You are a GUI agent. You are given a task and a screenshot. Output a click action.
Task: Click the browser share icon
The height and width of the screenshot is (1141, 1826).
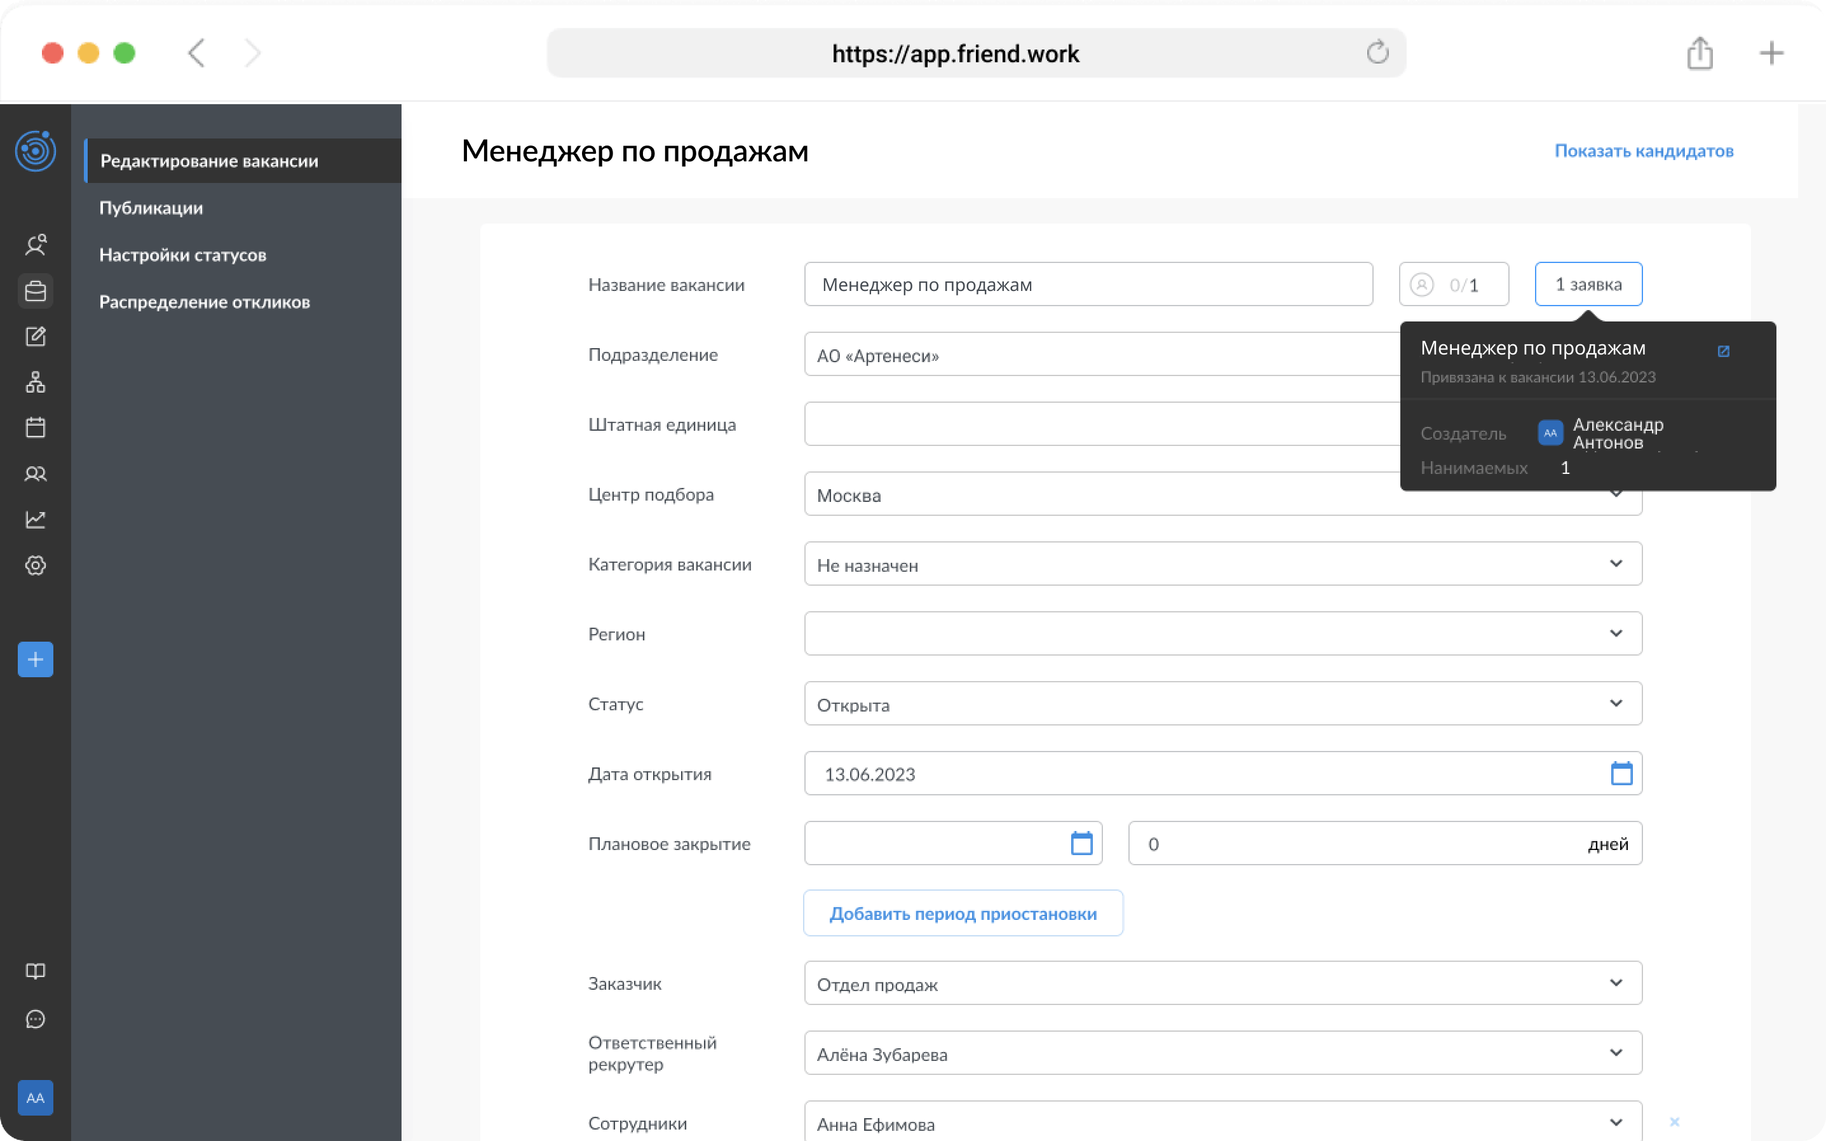(x=1700, y=53)
